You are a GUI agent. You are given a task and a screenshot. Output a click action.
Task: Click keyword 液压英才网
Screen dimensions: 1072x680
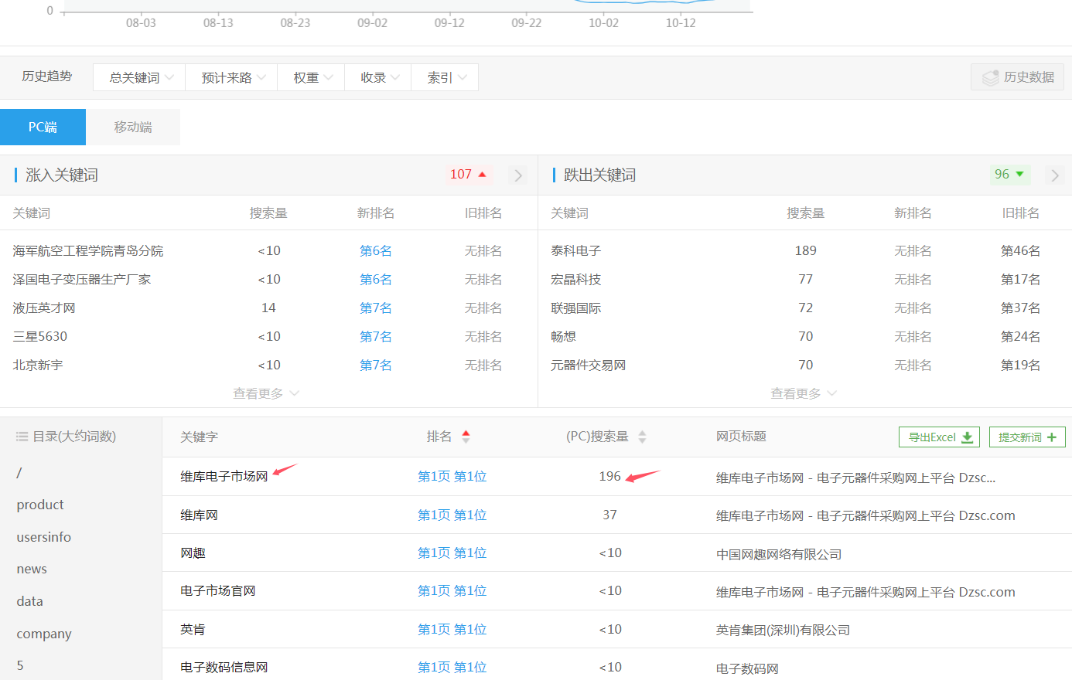coord(44,308)
